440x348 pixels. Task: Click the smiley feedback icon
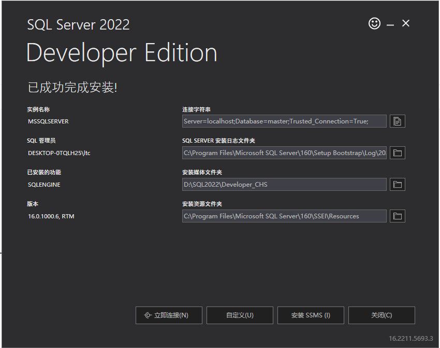tap(374, 23)
